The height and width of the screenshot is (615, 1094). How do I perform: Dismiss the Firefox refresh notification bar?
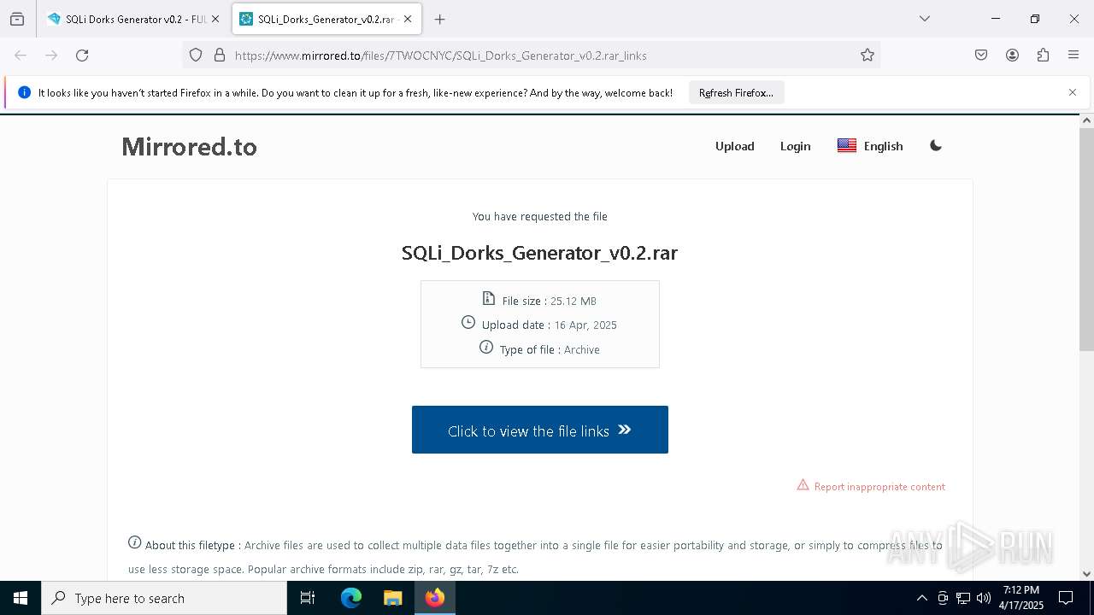click(1073, 92)
